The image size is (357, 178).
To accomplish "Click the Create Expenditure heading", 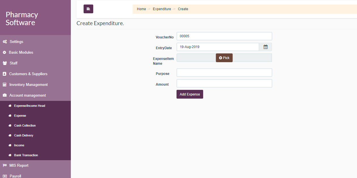I will 100,23.
